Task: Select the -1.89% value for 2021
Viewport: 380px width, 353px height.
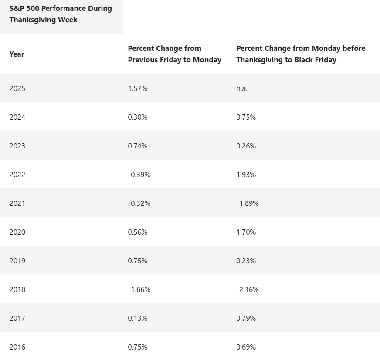Action: point(248,203)
